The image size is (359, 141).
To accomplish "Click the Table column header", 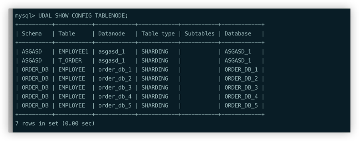I will [67, 33].
